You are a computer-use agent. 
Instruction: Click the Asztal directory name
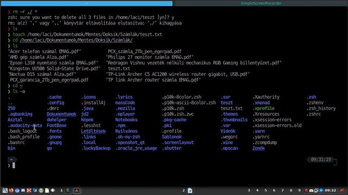pyautogui.click(x=15, y=120)
